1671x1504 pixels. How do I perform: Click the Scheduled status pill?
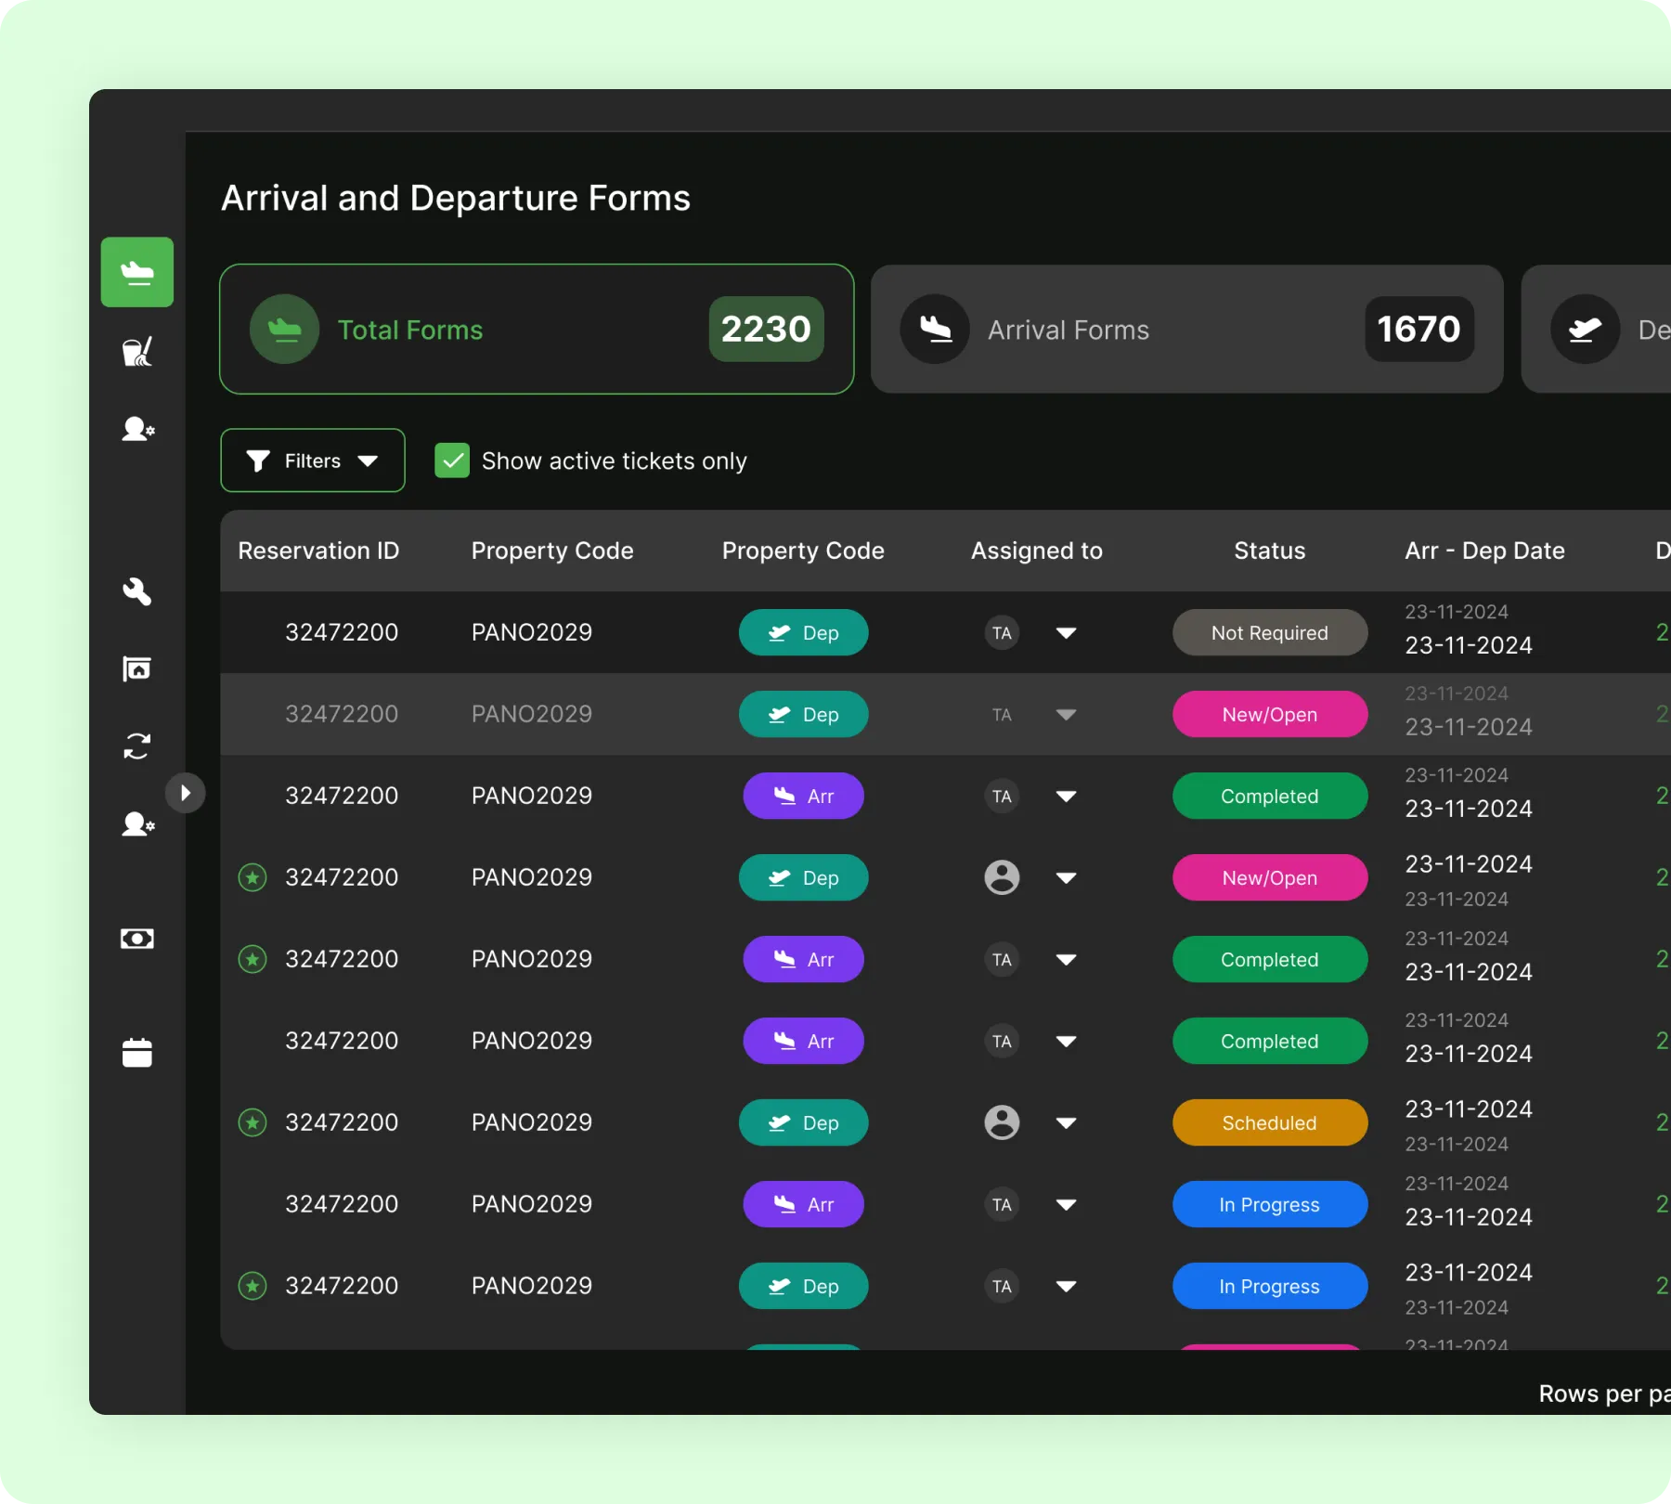click(1270, 1123)
